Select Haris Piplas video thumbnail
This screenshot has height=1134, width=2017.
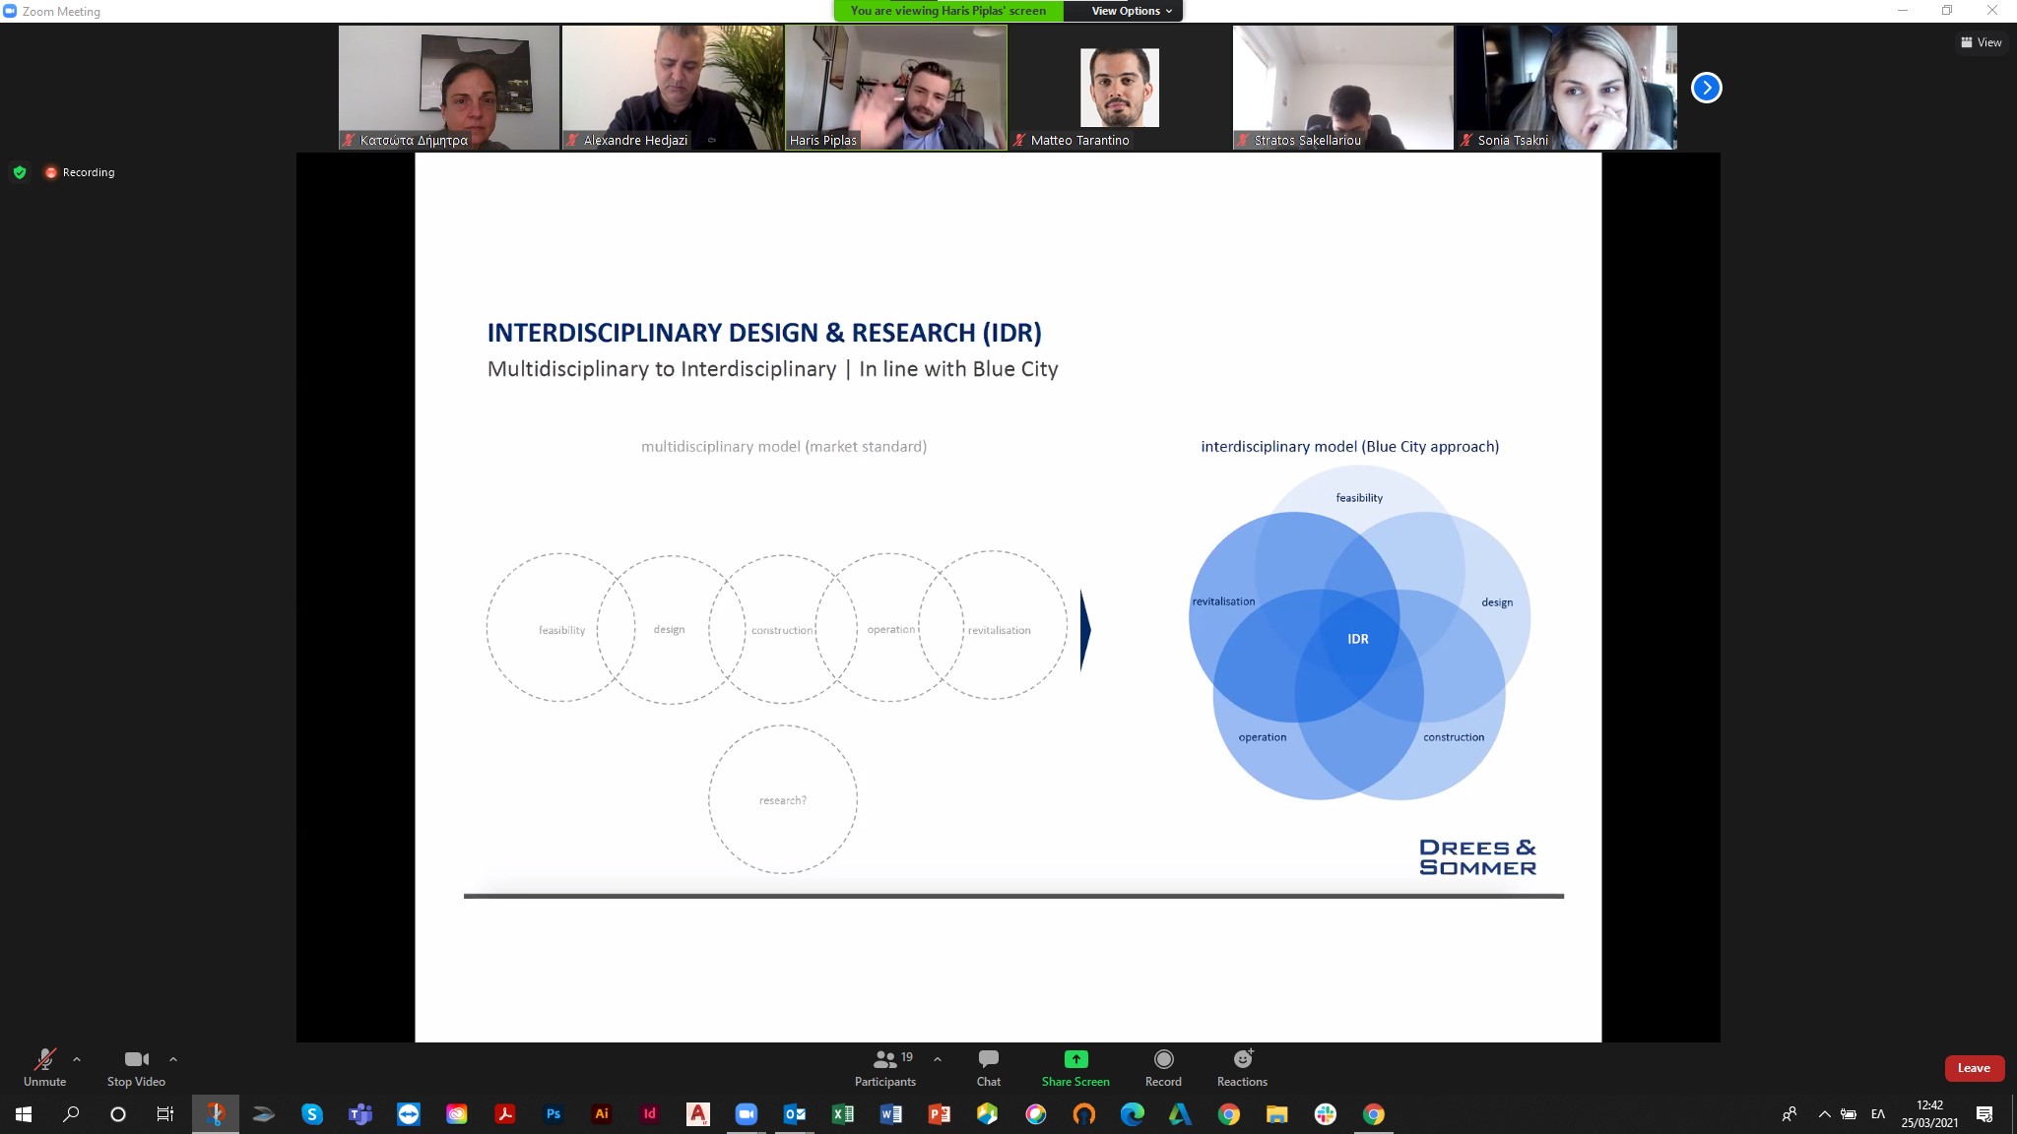896,88
